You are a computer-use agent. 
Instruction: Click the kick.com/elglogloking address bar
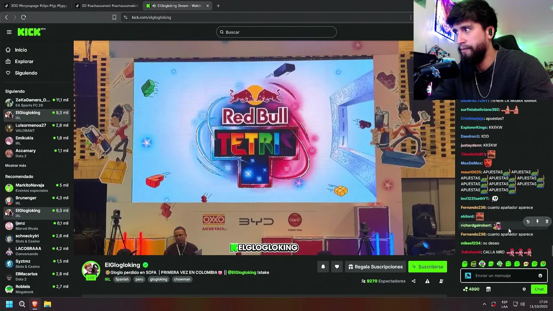click(x=266, y=17)
